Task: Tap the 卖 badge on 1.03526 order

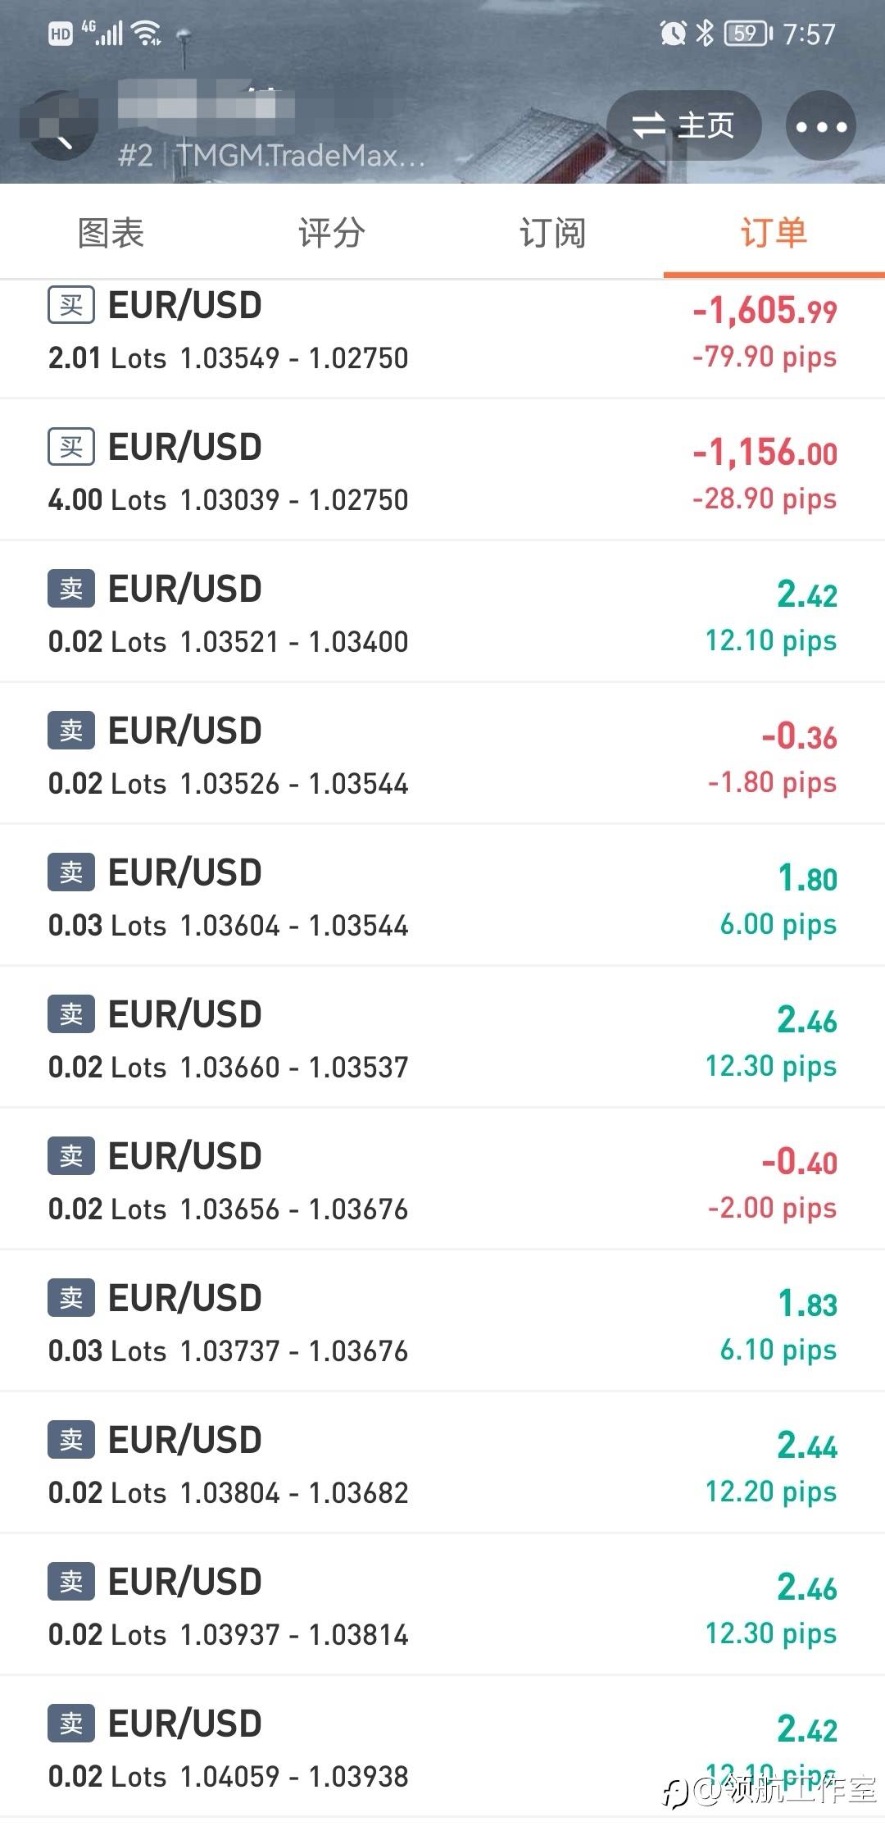Action: [x=71, y=731]
